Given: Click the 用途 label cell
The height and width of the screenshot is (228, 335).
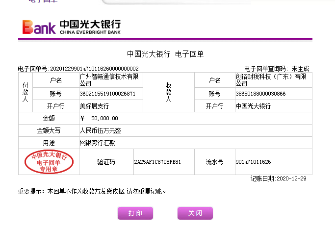Looking at the screenshot, I should click(x=49, y=143).
